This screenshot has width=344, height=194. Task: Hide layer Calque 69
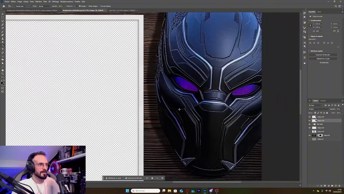309,135
